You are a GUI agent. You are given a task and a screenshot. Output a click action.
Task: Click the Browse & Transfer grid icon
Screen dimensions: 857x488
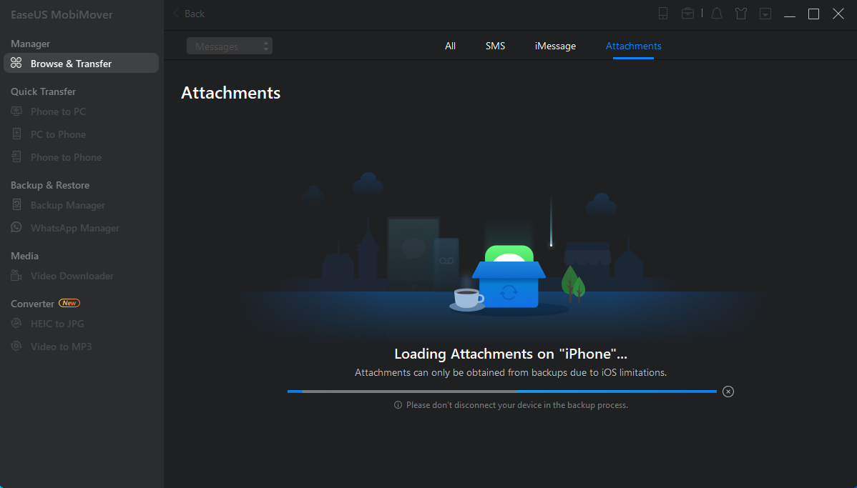[16, 64]
